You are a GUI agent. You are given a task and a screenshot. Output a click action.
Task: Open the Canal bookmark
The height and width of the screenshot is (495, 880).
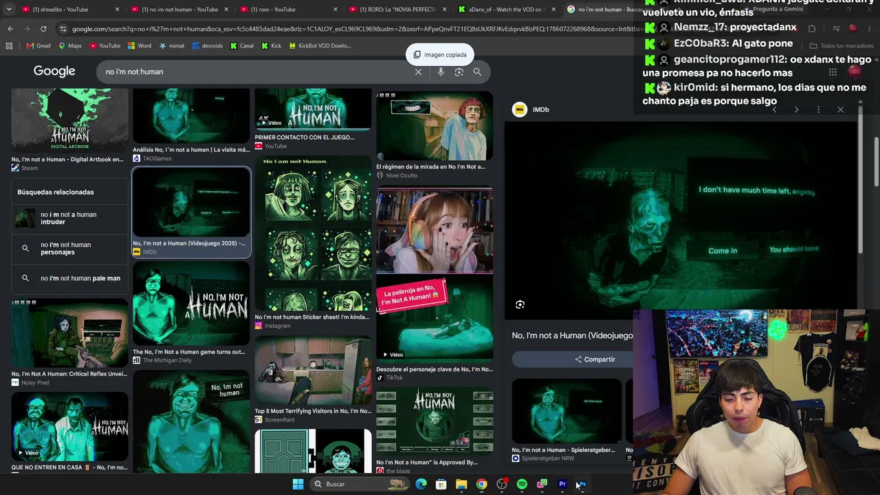(242, 46)
